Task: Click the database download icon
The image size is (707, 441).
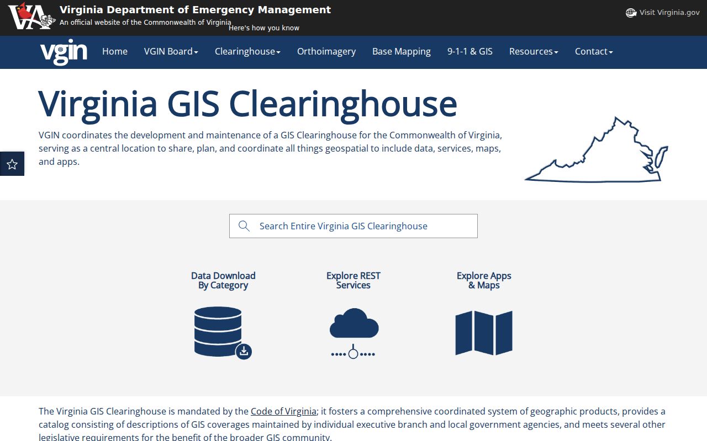Action: point(223,333)
